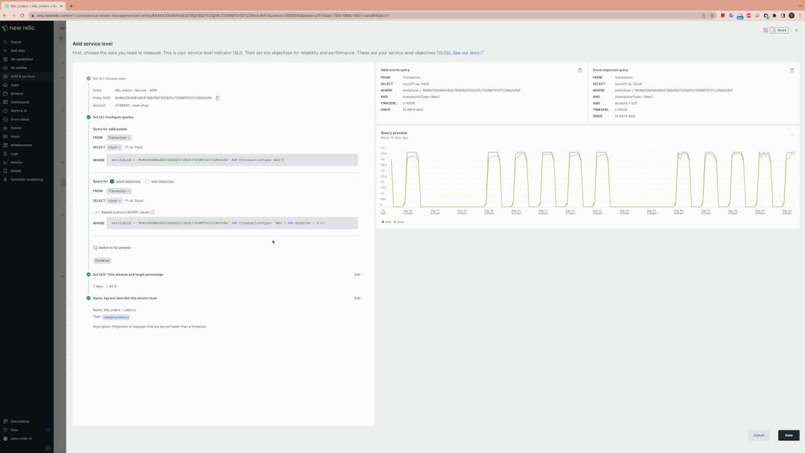Edit the good responses WHERE clause field

(x=232, y=223)
